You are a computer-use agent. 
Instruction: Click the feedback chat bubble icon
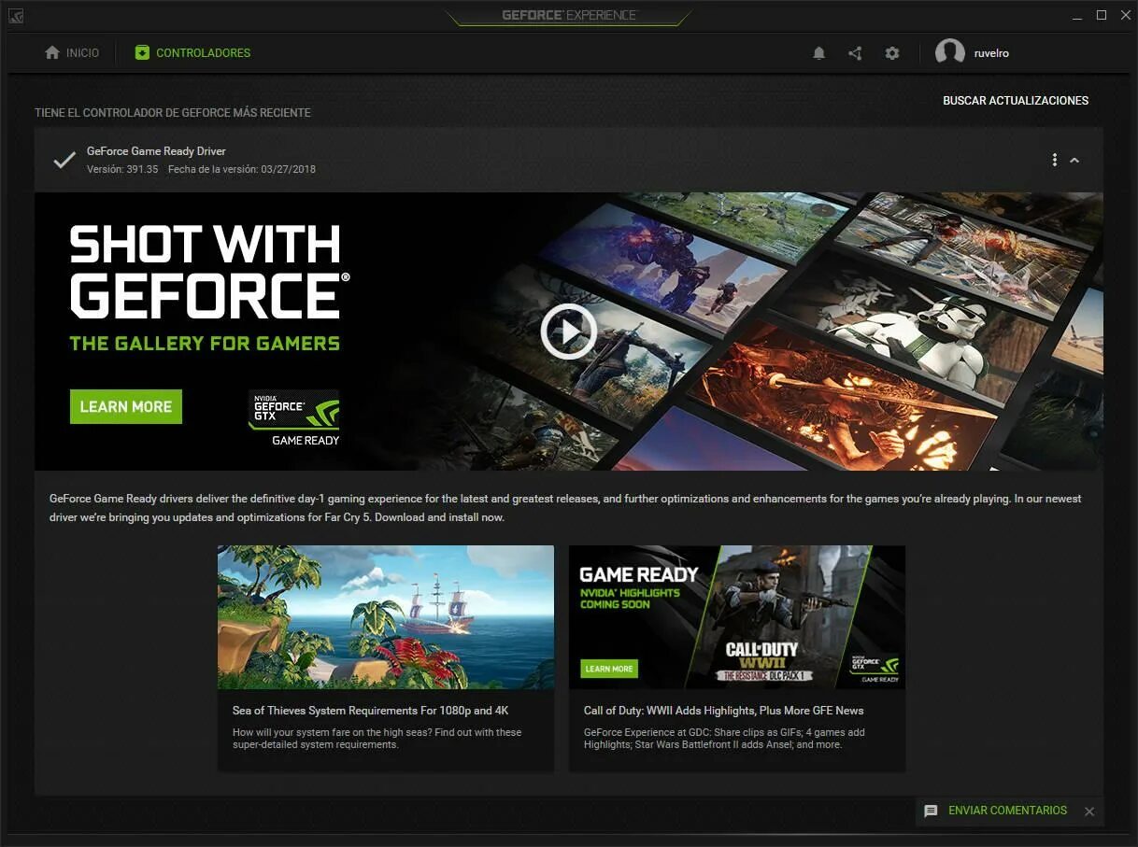[931, 812]
